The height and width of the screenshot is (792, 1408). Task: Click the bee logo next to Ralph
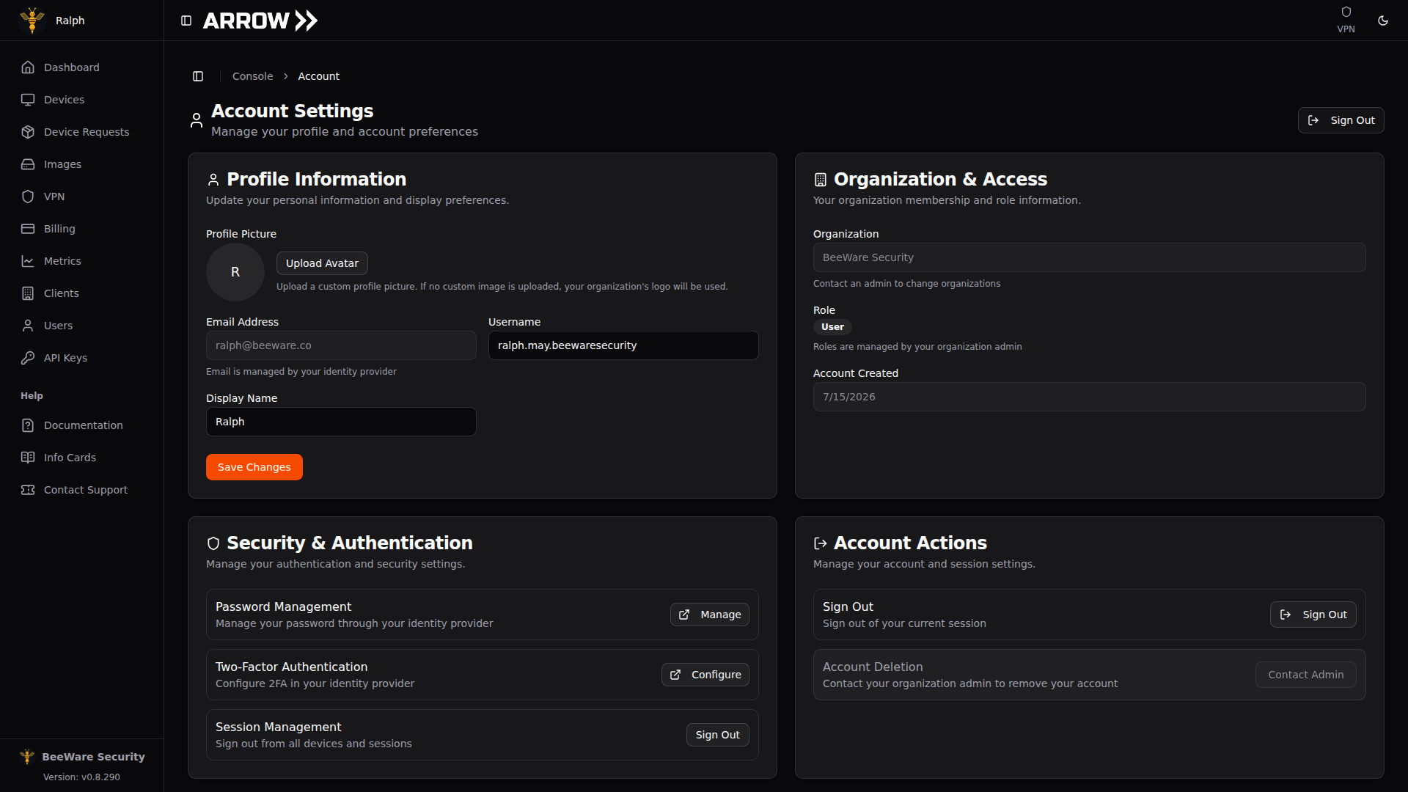(32, 21)
